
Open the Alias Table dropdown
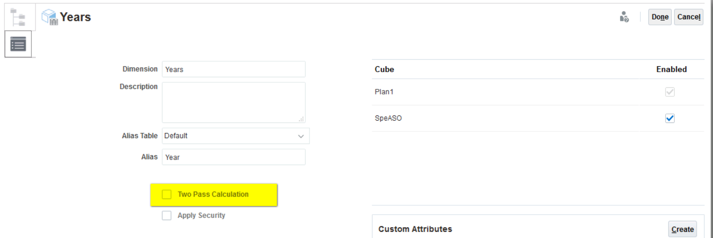(235, 136)
